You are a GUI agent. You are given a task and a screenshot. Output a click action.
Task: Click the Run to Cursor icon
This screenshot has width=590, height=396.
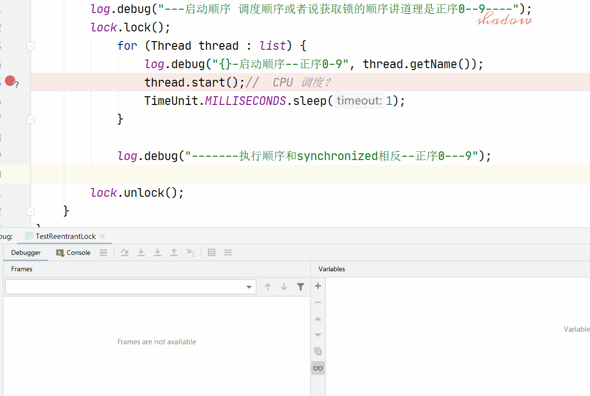pyautogui.click(x=191, y=252)
